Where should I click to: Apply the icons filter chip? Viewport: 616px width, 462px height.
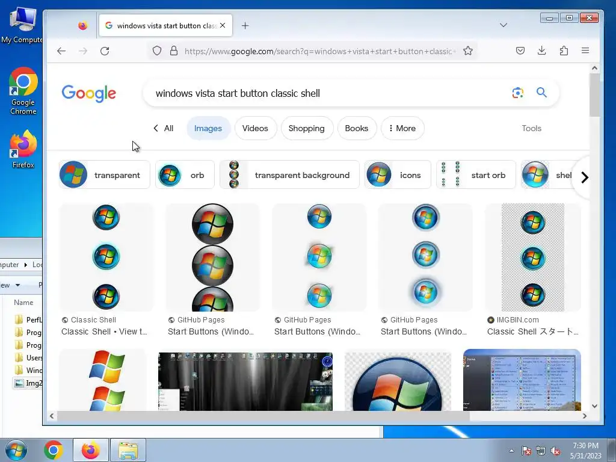point(398,175)
